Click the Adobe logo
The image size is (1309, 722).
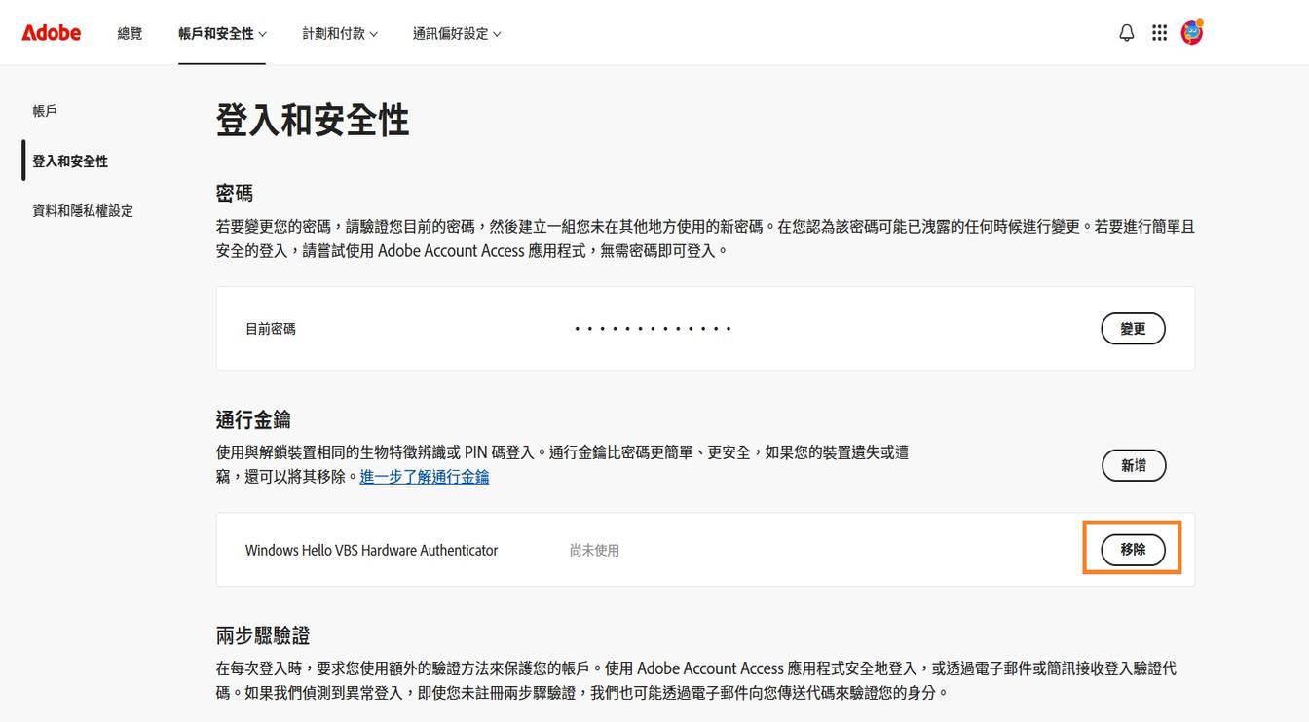(51, 30)
